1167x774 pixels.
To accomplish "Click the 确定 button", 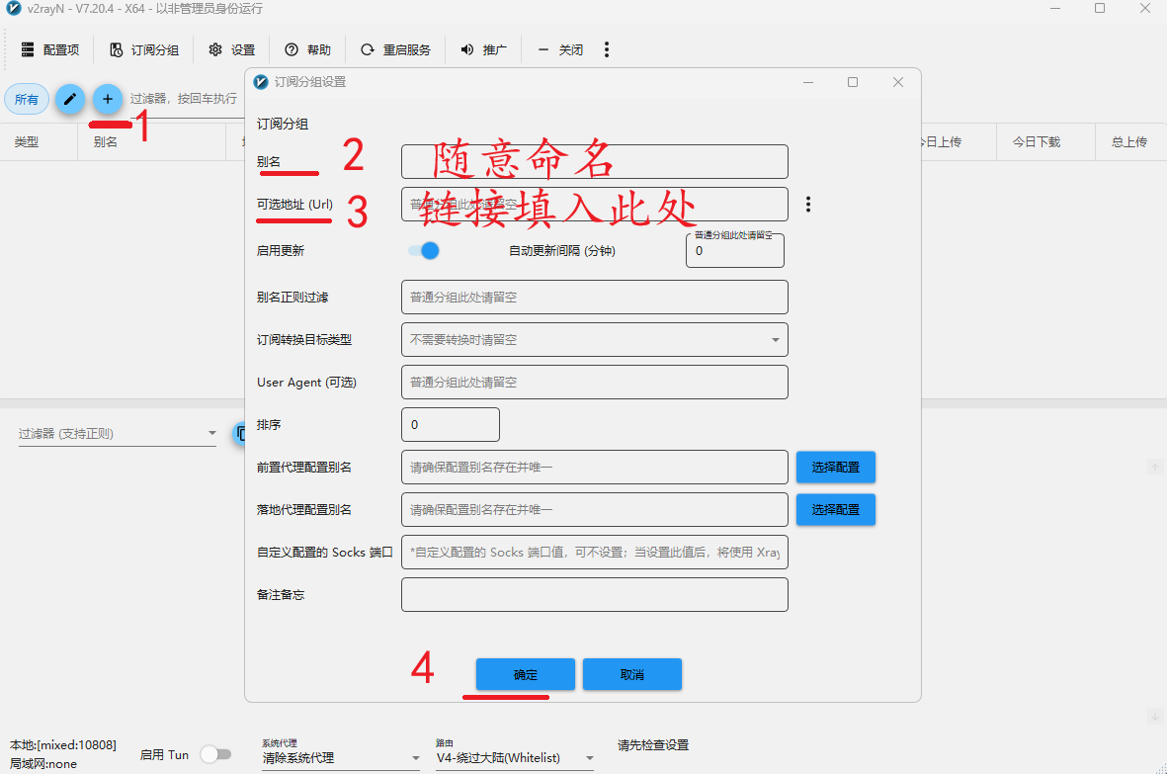I will pos(526,674).
